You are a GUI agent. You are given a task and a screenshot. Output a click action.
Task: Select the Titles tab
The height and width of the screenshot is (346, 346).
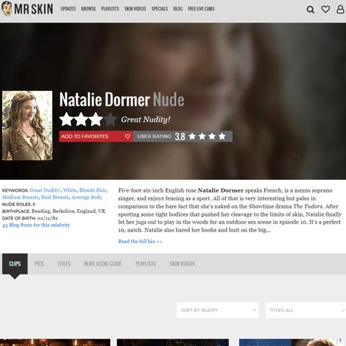click(x=64, y=264)
